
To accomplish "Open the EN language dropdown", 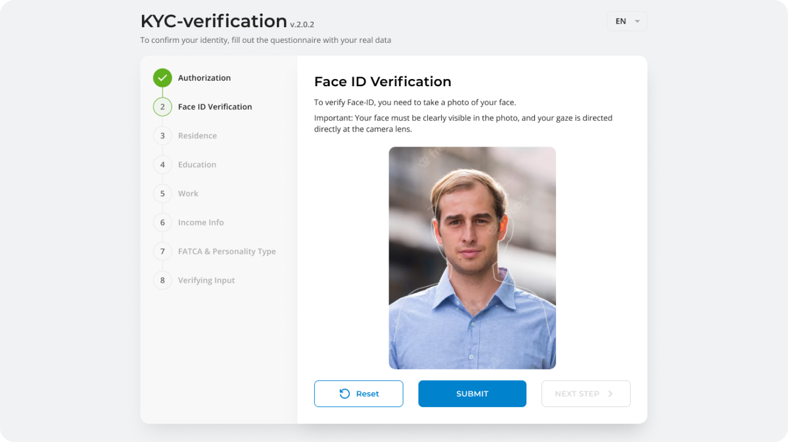I will point(626,21).
